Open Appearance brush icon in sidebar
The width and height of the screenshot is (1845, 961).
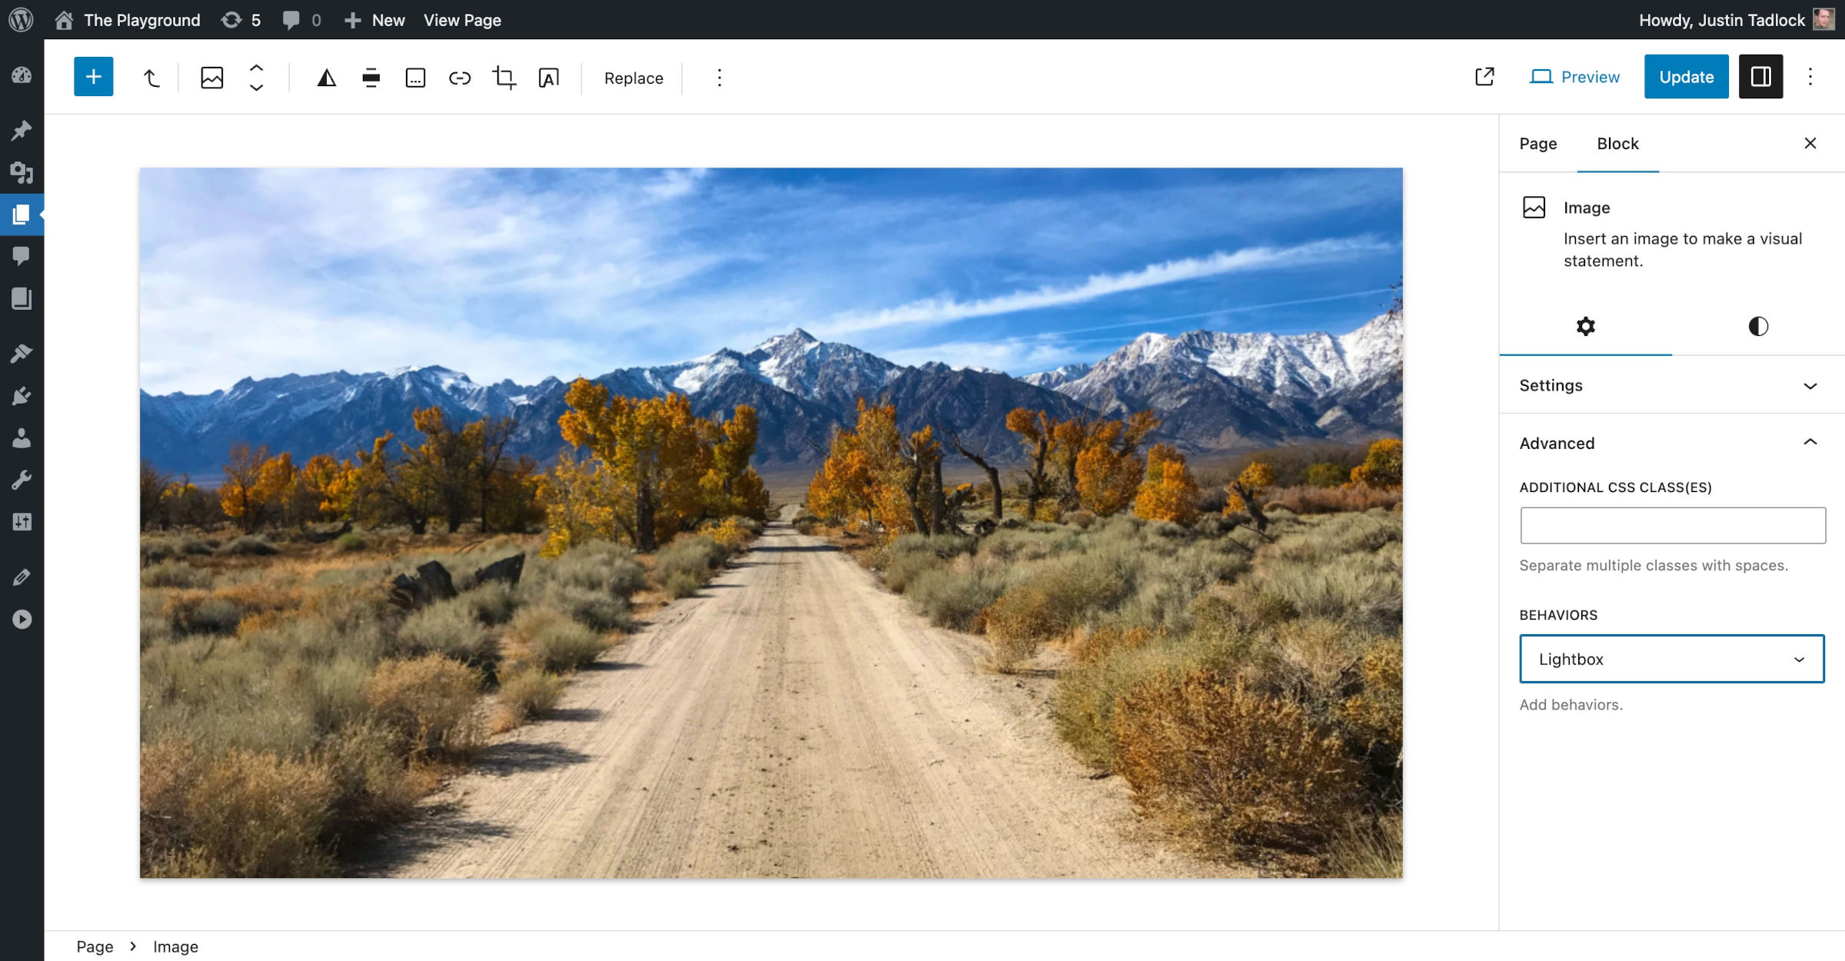pyautogui.click(x=22, y=354)
